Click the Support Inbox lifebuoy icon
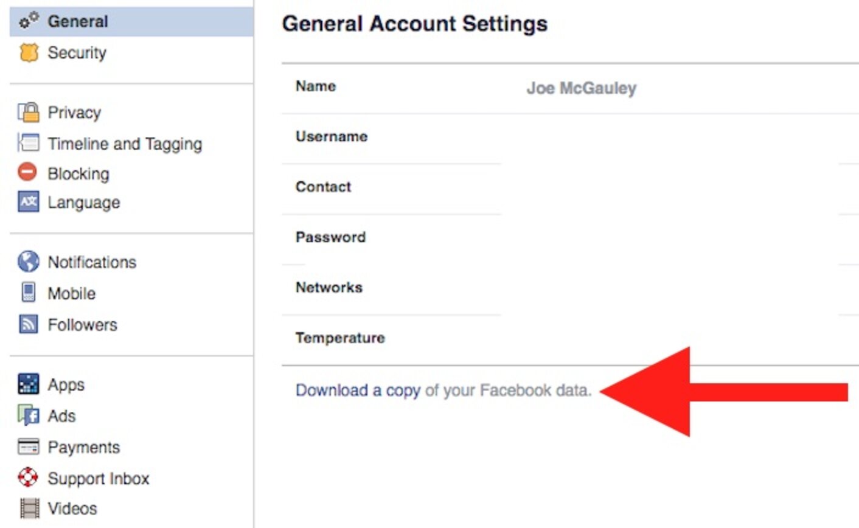This screenshot has height=528, width=859. [26, 478]
